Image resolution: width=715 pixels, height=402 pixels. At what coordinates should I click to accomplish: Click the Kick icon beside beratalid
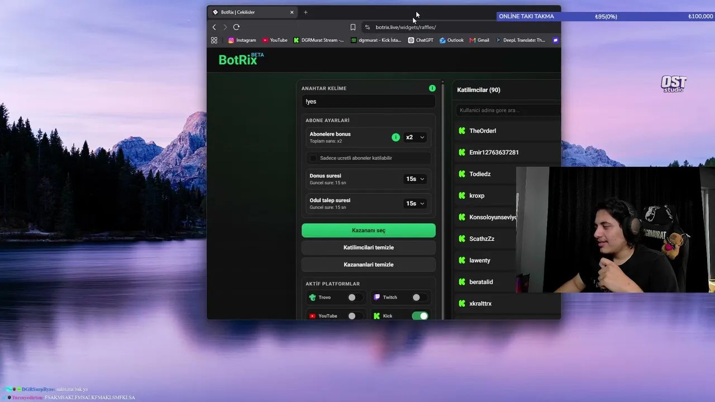(462, 282)
